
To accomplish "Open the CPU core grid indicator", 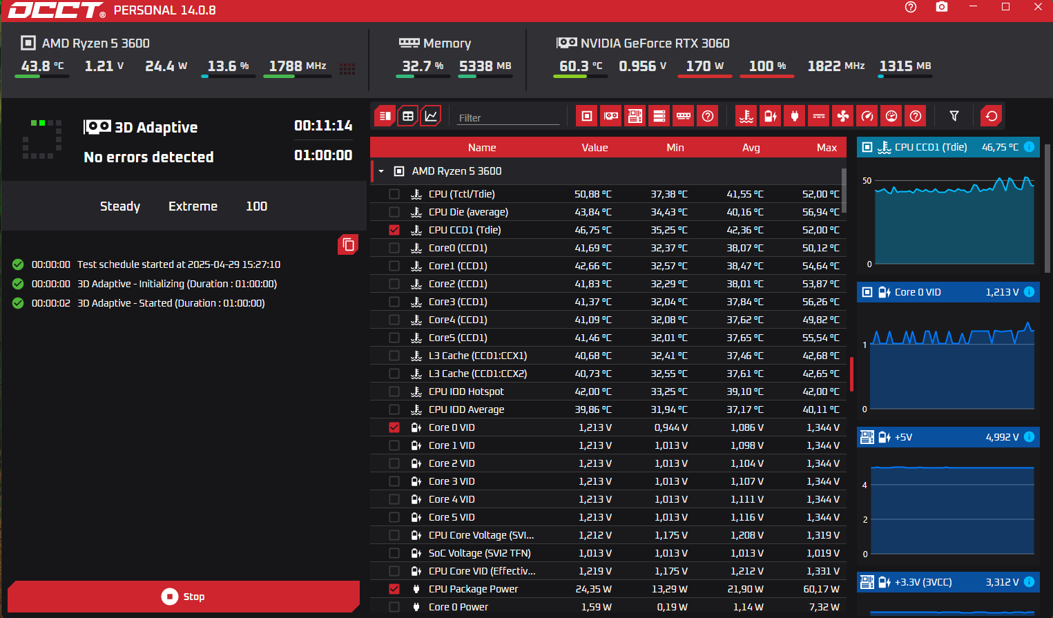I will pyautogui.click(x=347, y=69).
